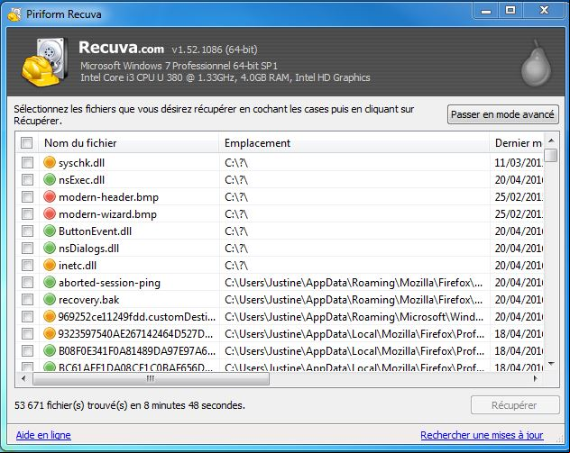This screenshot has height=453, width=570.
Task: Click orange status dot for 969252ce11249fdd file
Action: [x=50, y=316]
